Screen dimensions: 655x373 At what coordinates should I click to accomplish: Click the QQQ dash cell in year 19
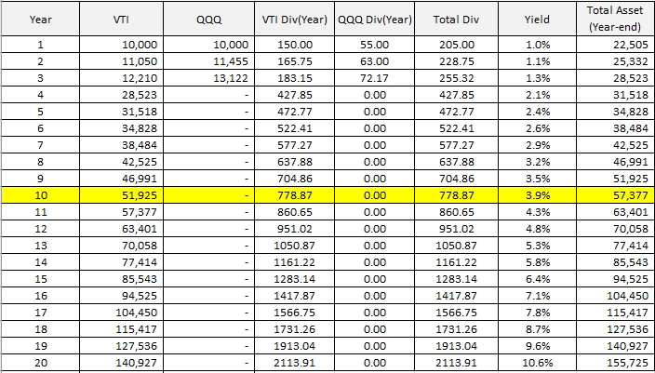208,345
